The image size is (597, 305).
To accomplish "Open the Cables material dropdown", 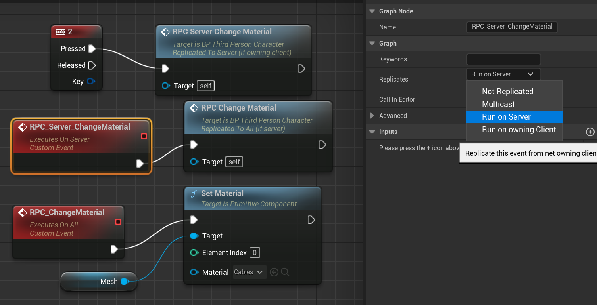I will tap(250, 272).
